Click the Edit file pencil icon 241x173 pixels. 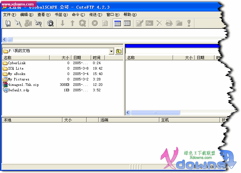[x=140, y=23]
